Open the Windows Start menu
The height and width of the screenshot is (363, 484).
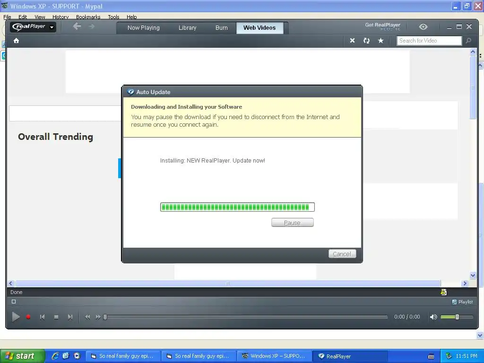[22, 356]
